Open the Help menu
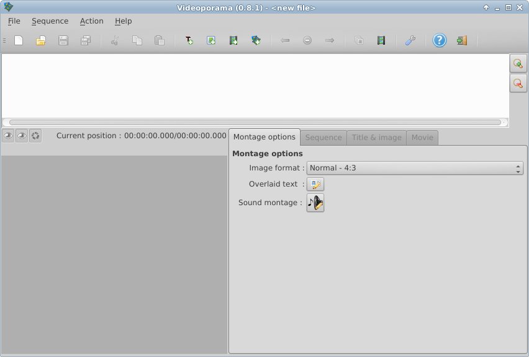 pyautogui.click(x=123, y=21)
